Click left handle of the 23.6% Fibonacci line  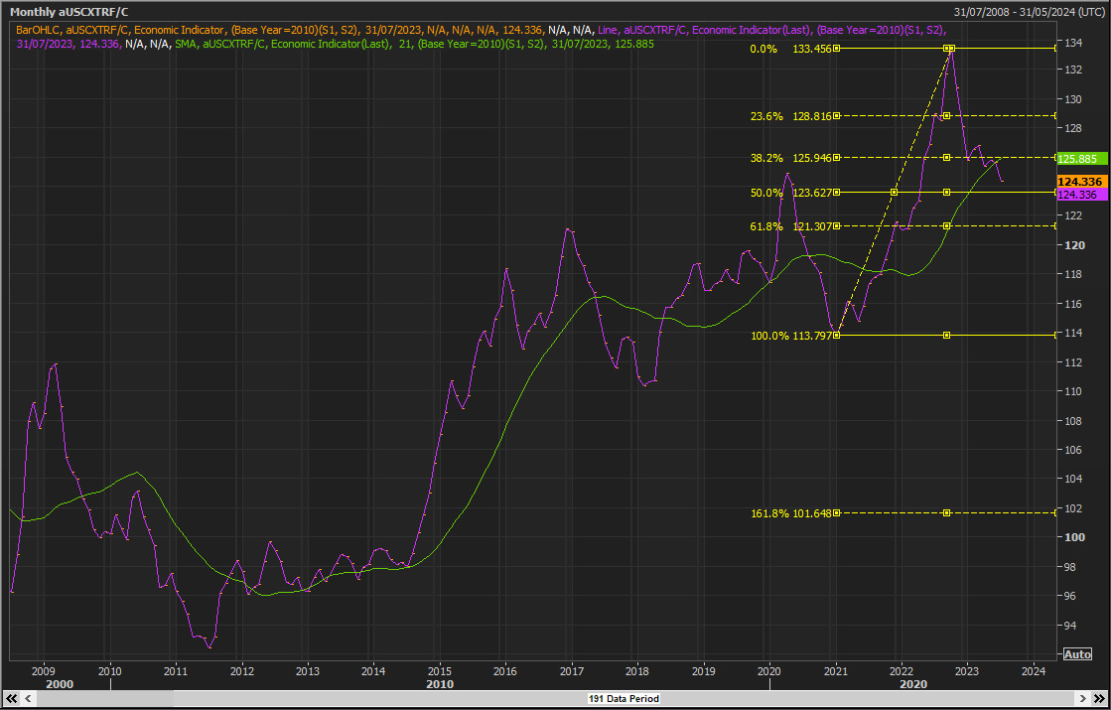click(x=836, y=116)
